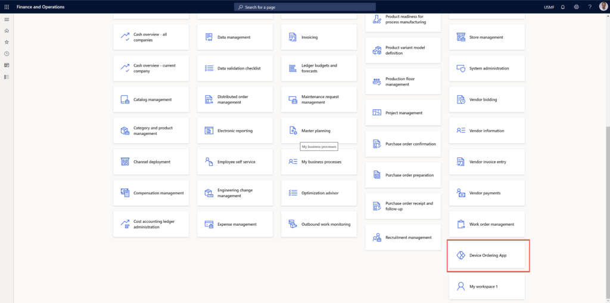Screen dimensions: 610x303
Task: Click the Vendor payments tile icon
Action: pos(461,193)
